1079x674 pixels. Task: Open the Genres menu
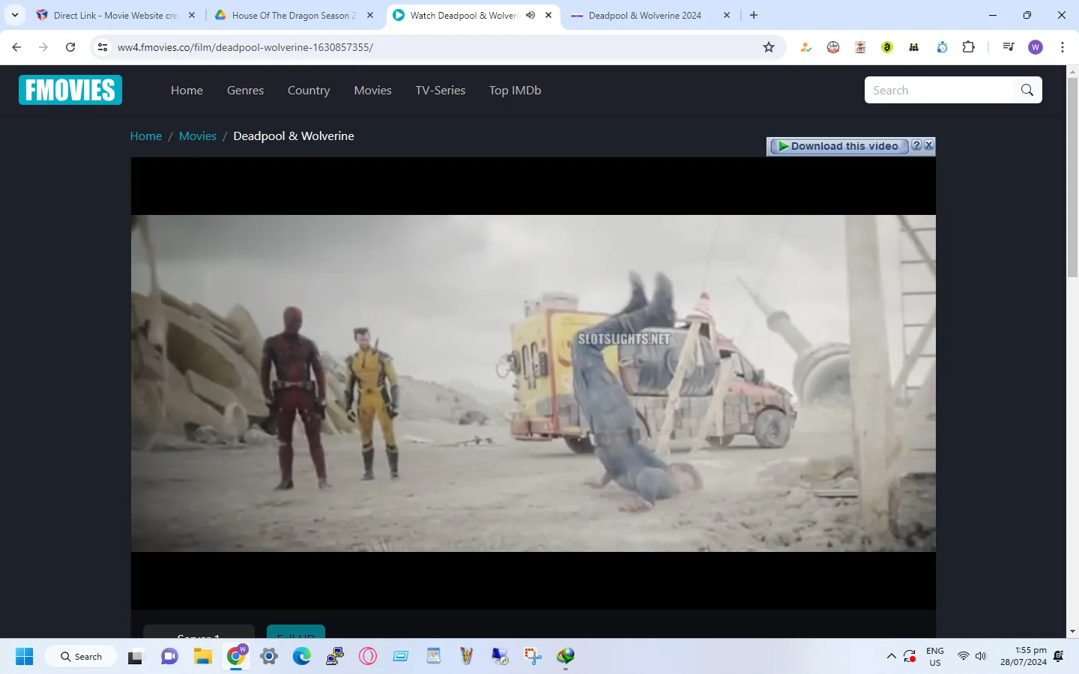tap(245, 90)
